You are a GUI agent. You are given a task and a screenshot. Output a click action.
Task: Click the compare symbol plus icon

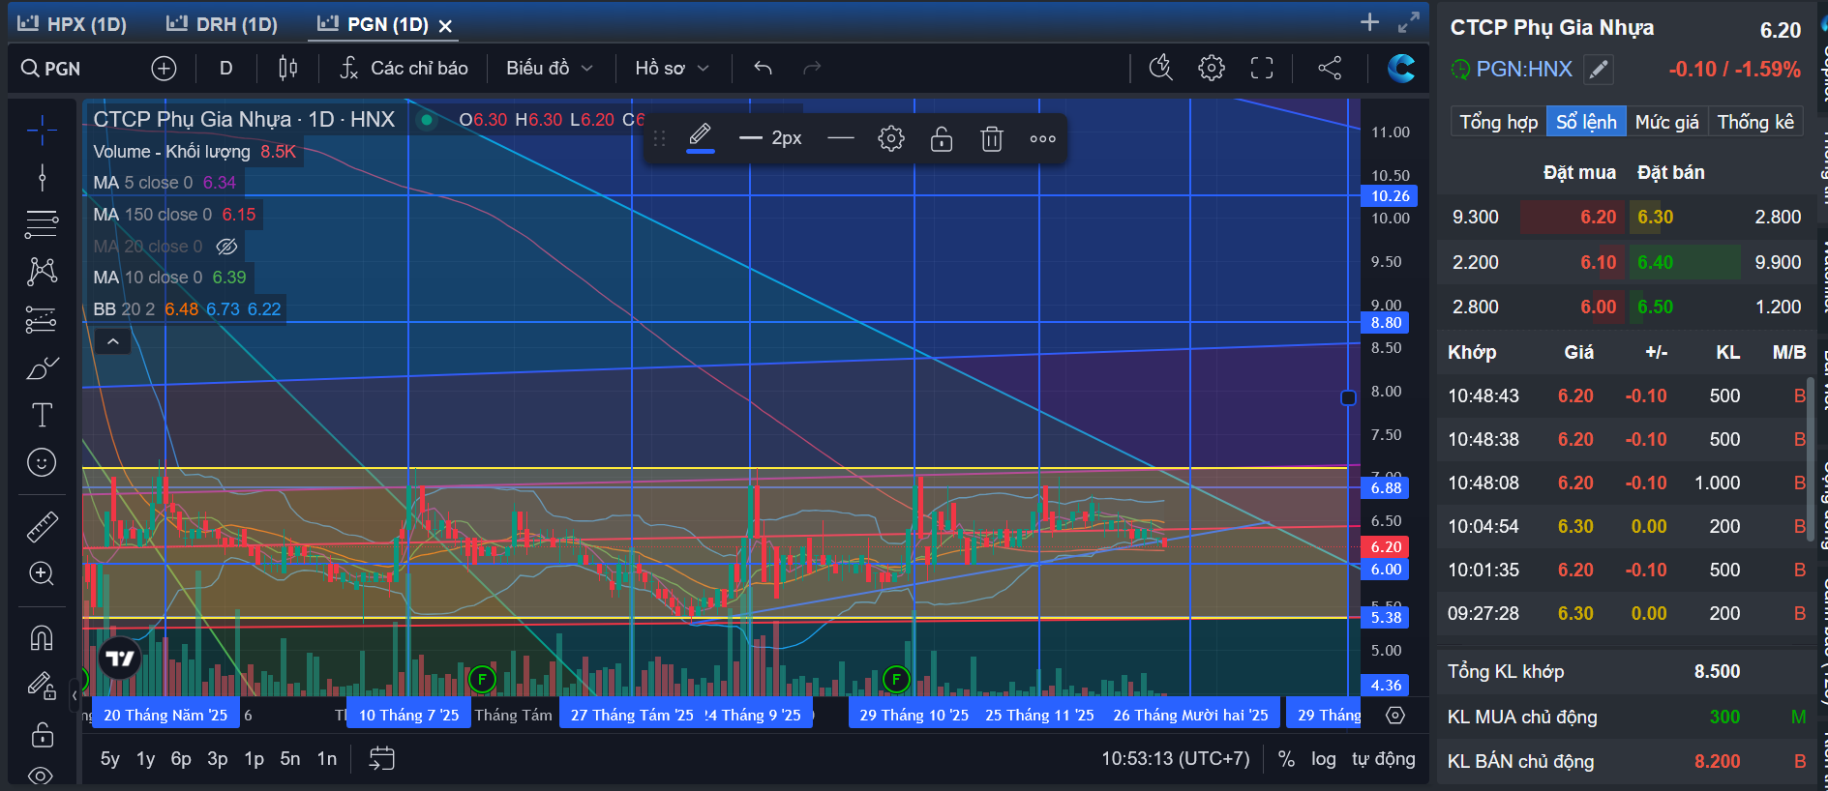(x=165, y=69)
